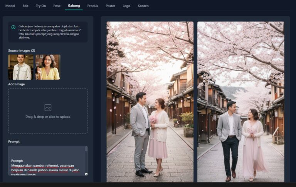The width and height of the screenshot is (296, 187).
Task: Select the woman in yellow source thumbnail
Action: pos(48,67)
